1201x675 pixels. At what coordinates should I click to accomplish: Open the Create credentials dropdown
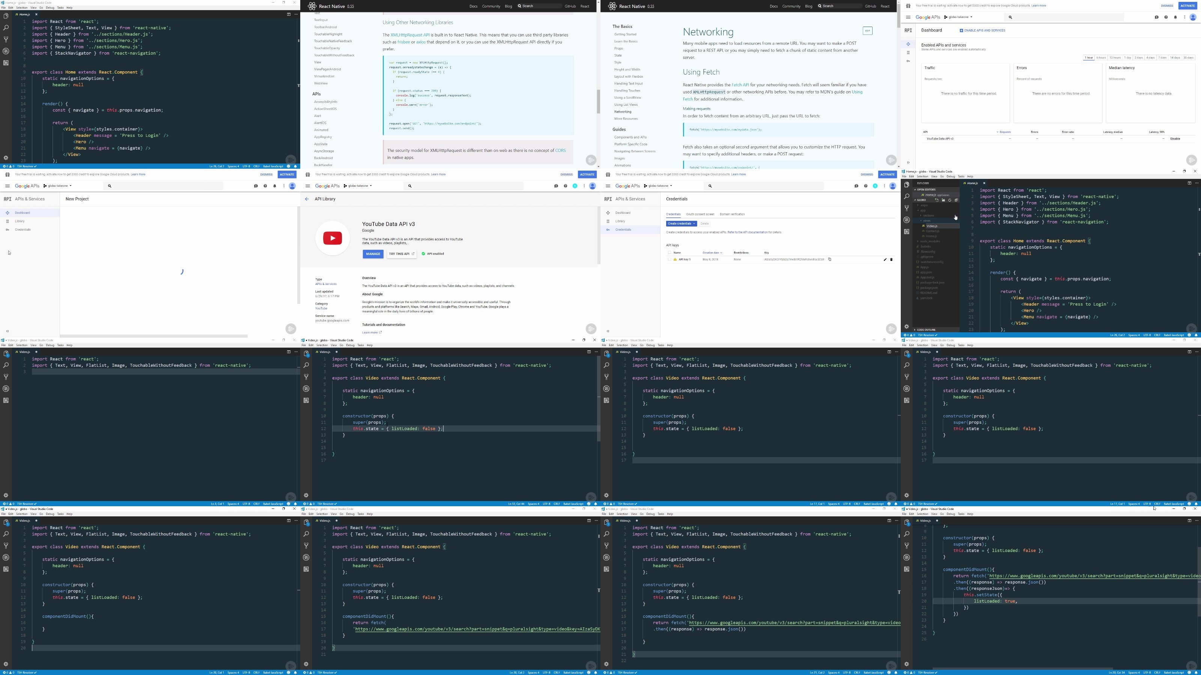(682, 223)
